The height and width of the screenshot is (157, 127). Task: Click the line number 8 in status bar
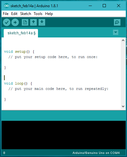[4, 153]
